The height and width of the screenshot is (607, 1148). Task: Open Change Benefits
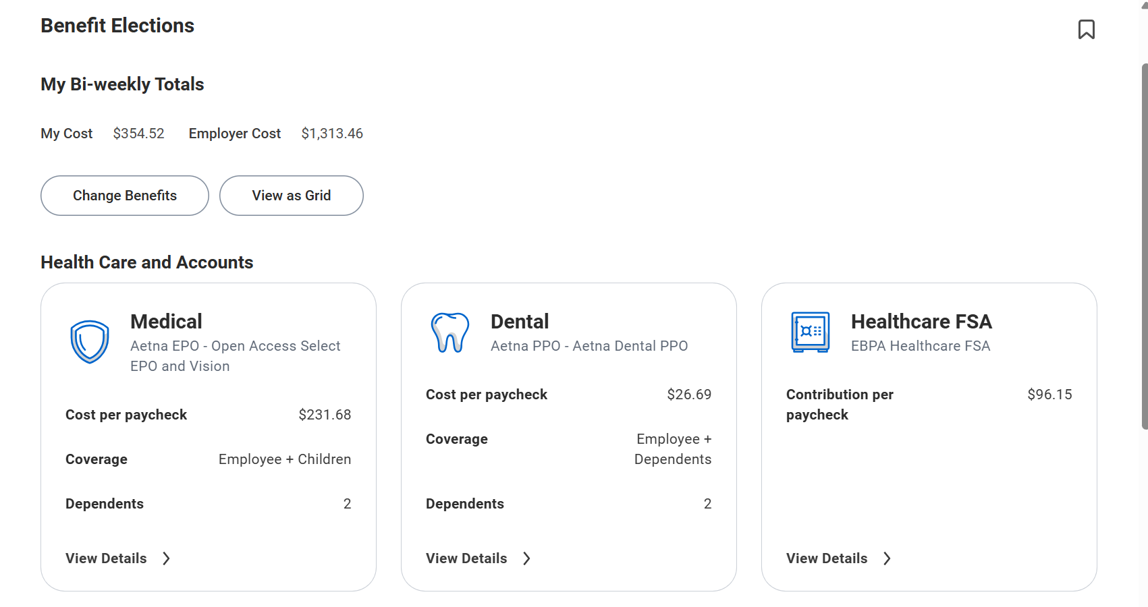[x=125, y=196]
